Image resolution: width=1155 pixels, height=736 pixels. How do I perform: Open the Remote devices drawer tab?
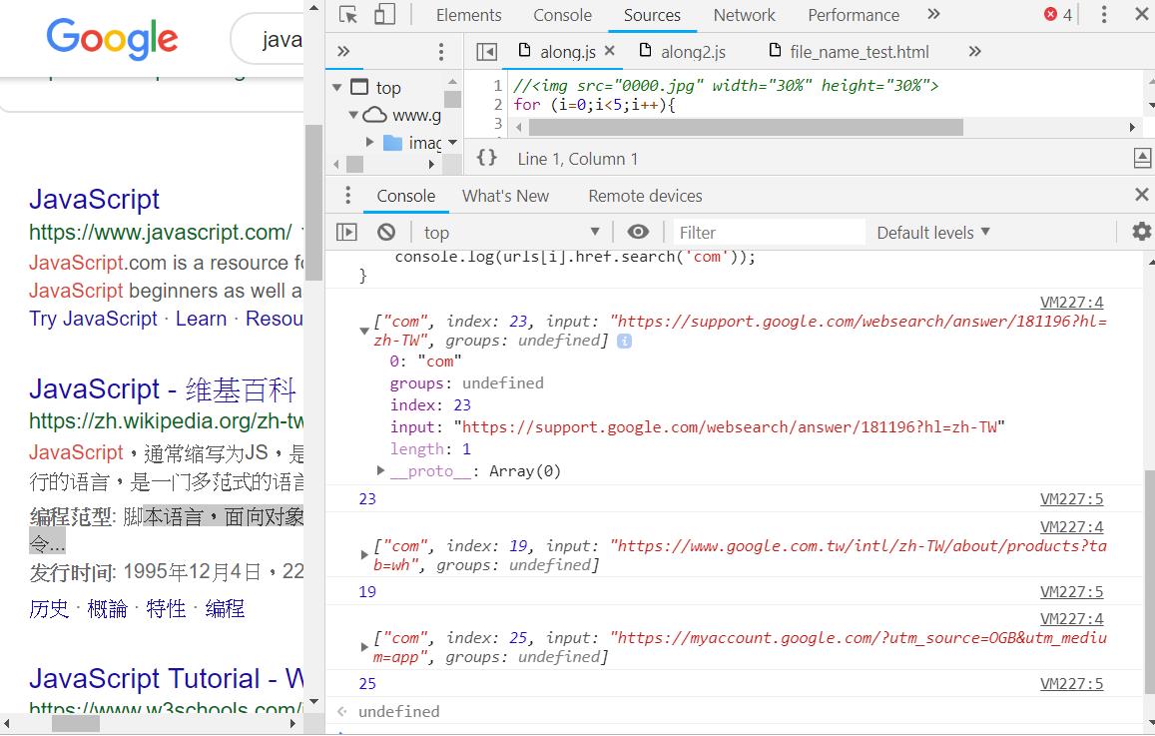645,196
